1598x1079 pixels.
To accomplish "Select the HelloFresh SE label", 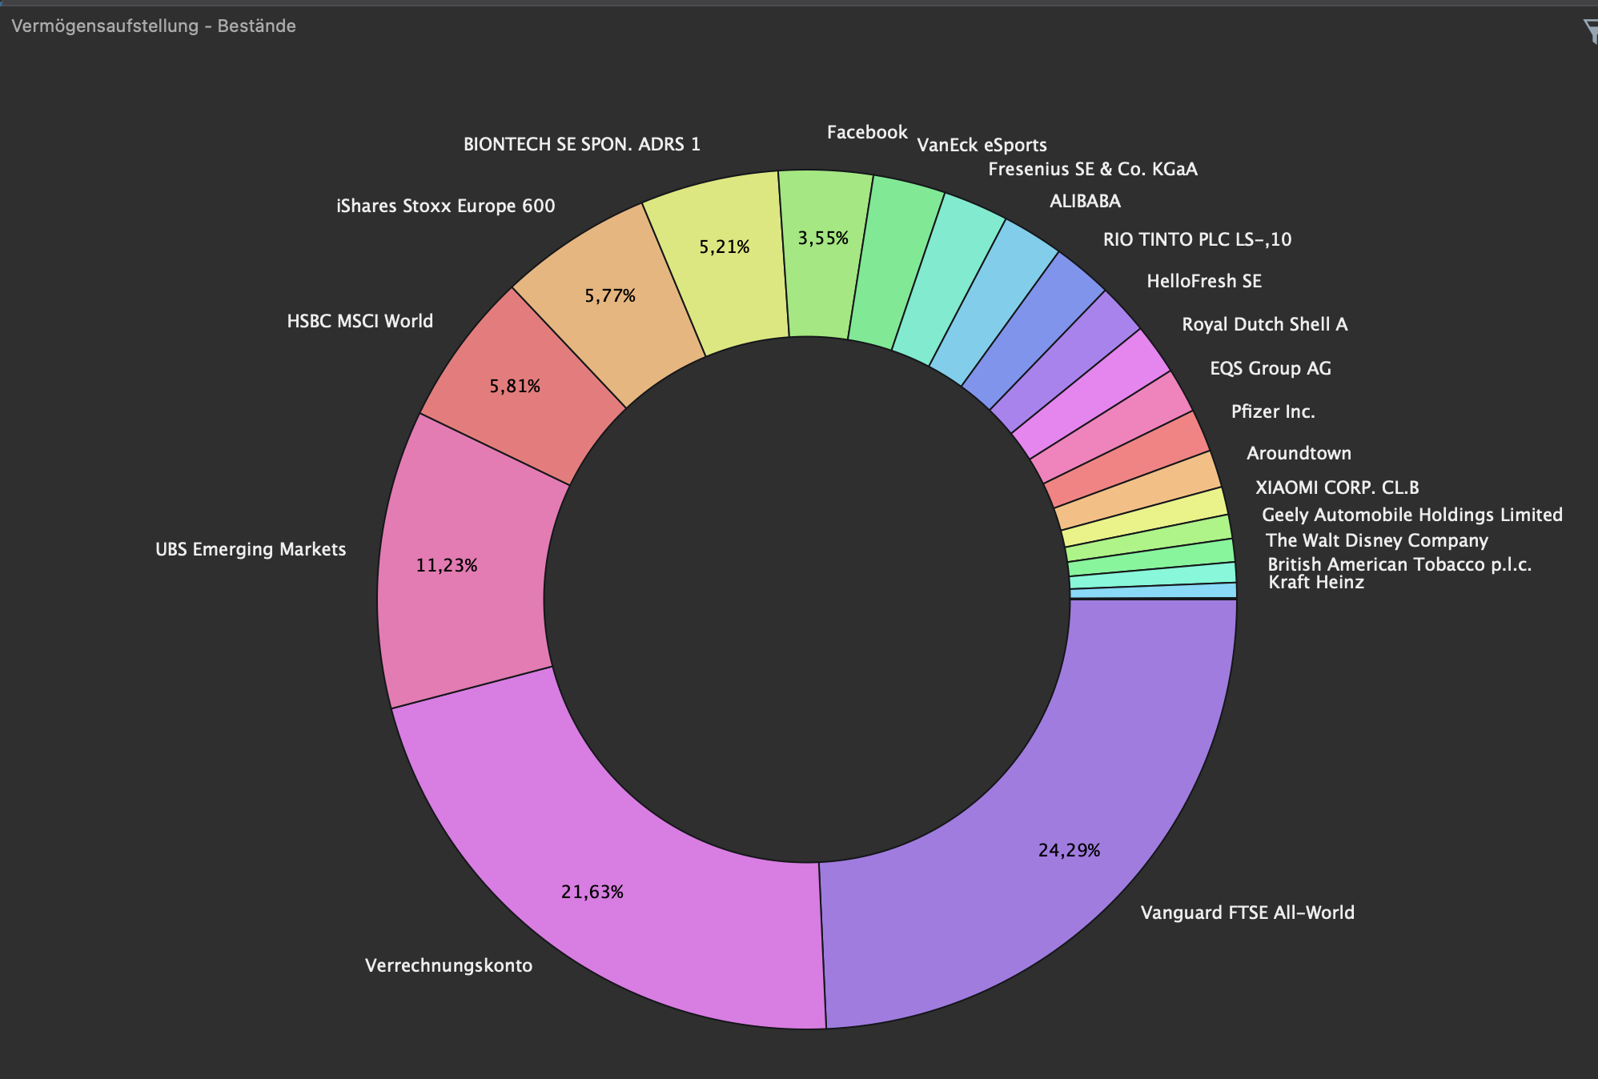I will pos(1203,281).
